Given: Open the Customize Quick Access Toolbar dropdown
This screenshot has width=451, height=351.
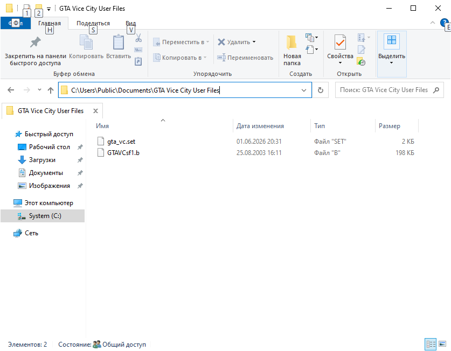Looking at the screenshot, I should pyautogui.click(x=49, y=9).
